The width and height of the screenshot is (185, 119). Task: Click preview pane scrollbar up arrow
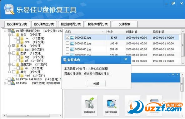pos(182,75)
